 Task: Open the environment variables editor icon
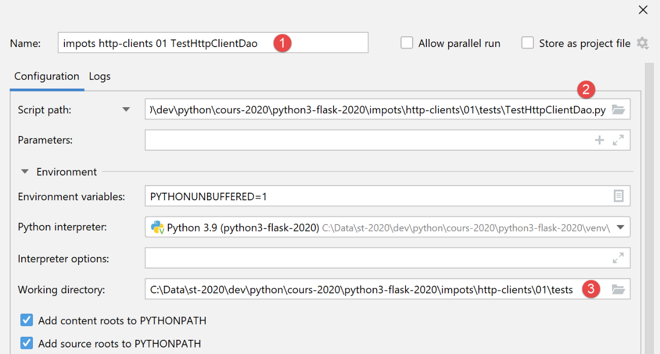[618, 196]
